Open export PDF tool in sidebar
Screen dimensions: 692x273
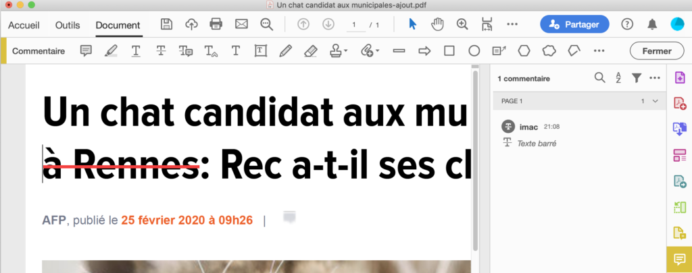click(x=680, y=181)
